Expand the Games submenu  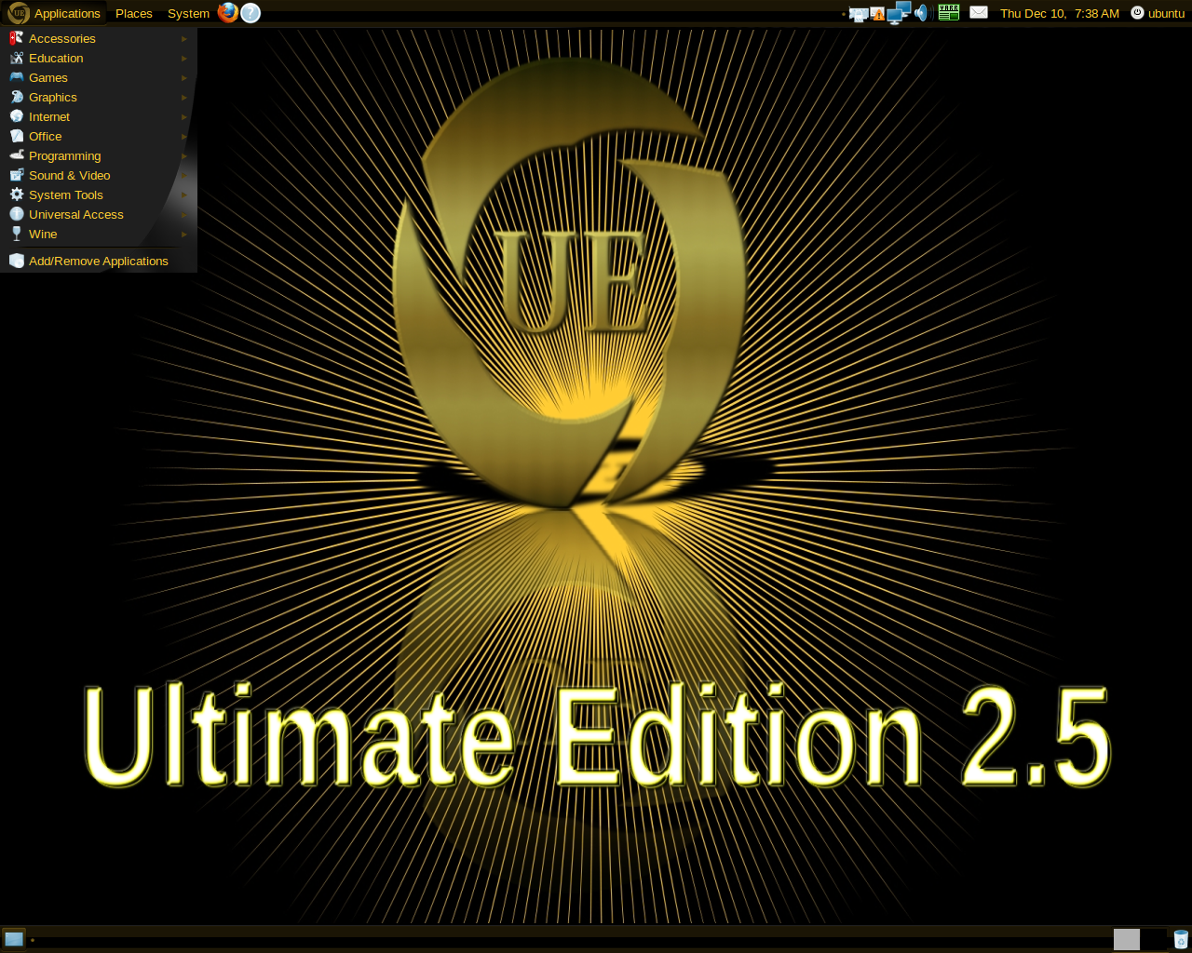99,77
